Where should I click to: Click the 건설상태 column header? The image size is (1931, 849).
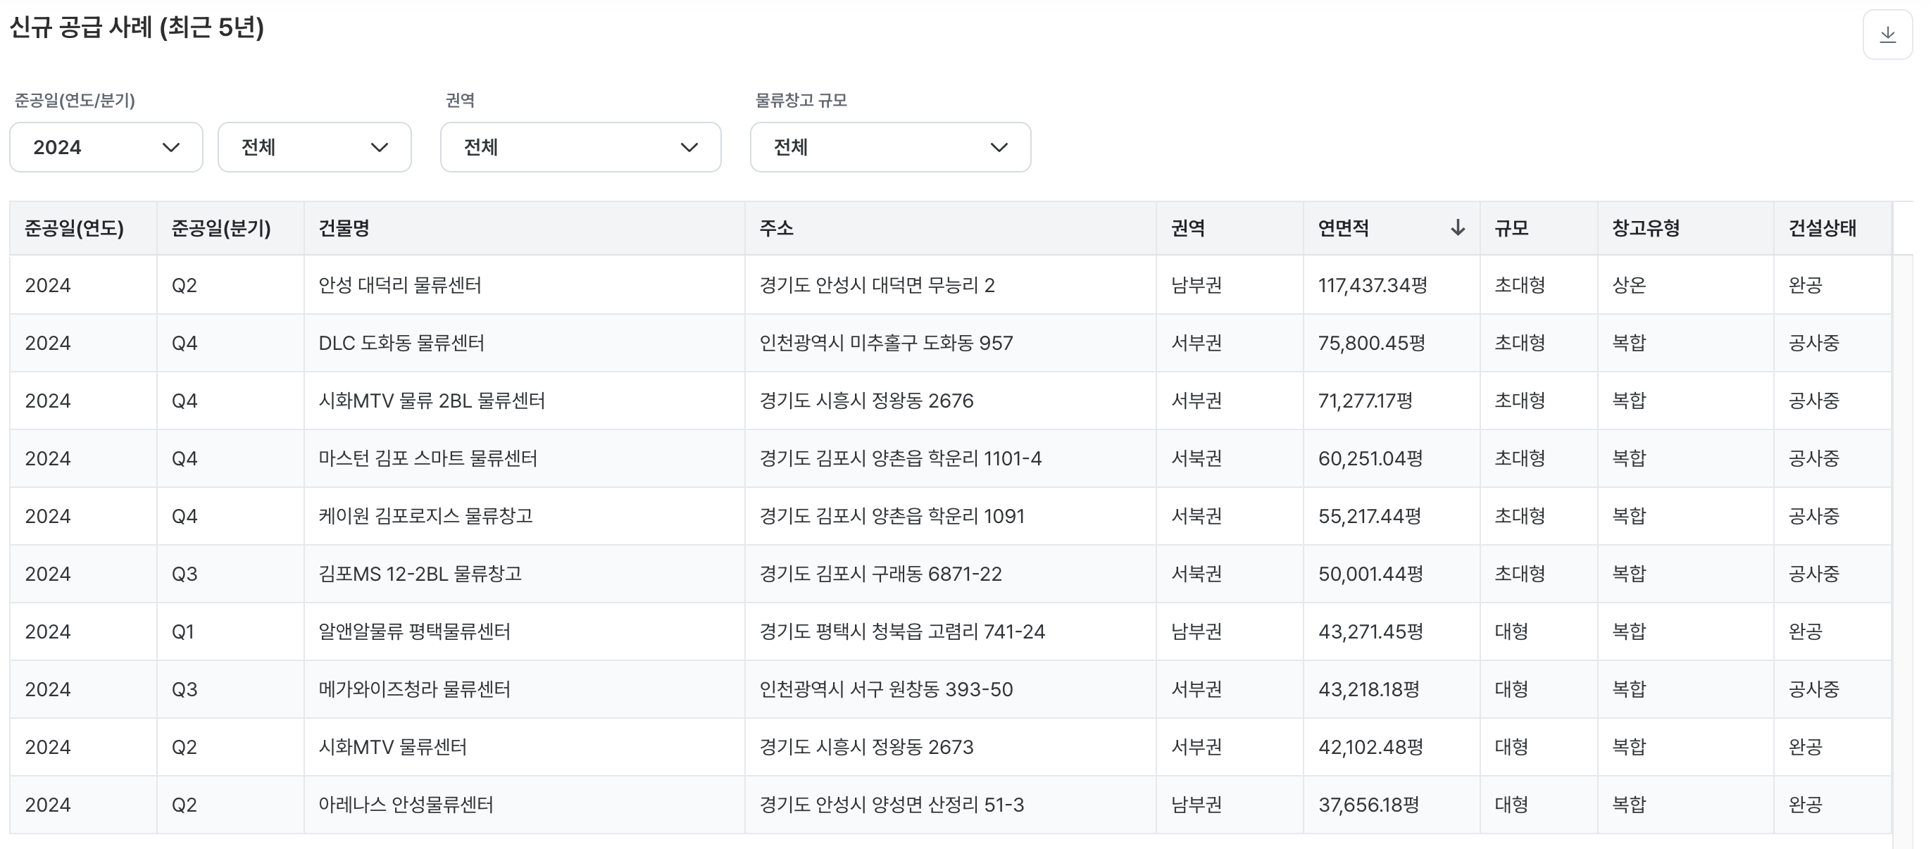point(1823,229)
